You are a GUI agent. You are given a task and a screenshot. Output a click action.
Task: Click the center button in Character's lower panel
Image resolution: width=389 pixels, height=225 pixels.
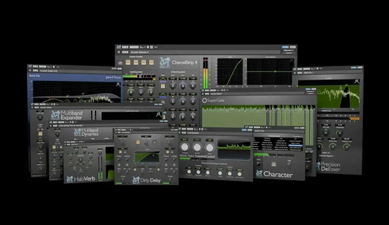coord(274,164)
